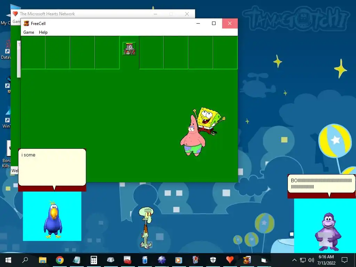Open the media player taskbar icon
The height and width of the screenshot is (267, 356).
[x=179, y=260]
